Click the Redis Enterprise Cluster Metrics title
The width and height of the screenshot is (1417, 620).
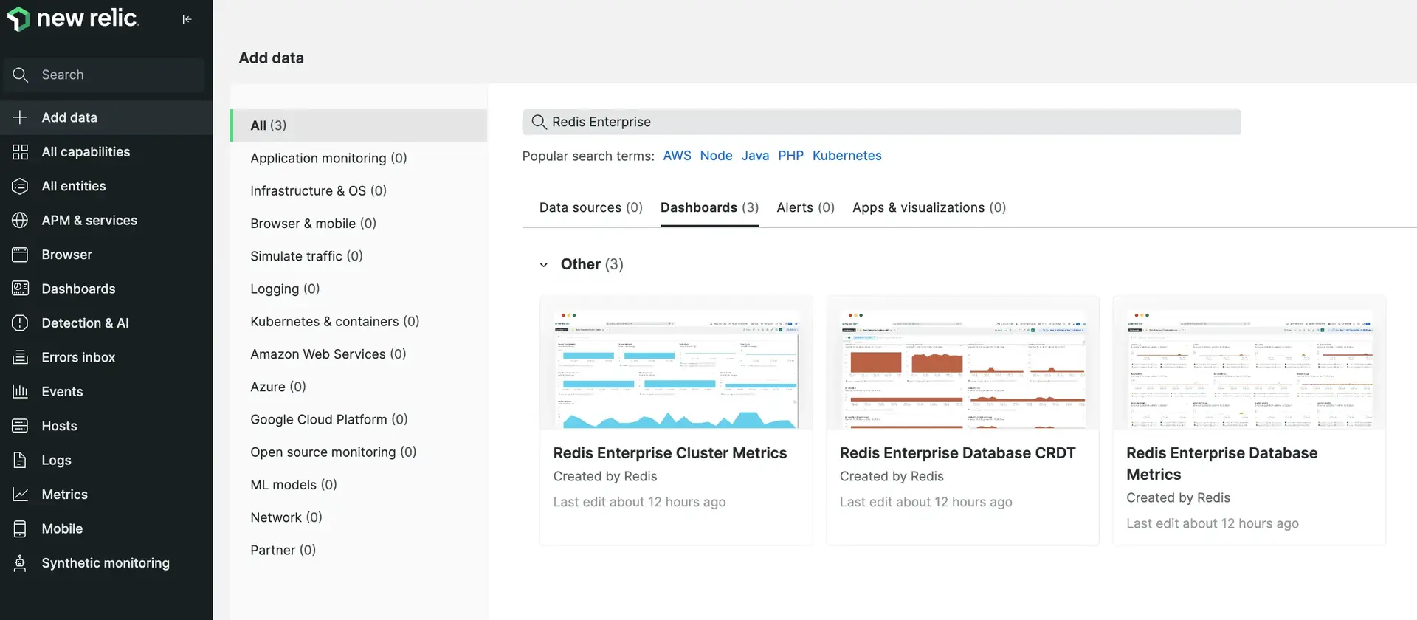670,453
